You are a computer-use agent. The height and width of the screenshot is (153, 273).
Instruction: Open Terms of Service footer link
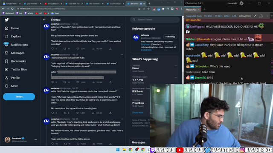139,120
